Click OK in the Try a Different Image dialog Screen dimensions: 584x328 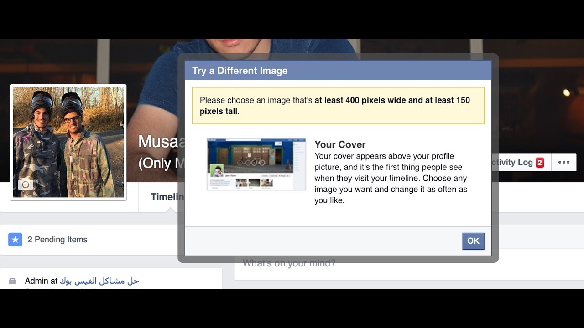tap(473, 241)
